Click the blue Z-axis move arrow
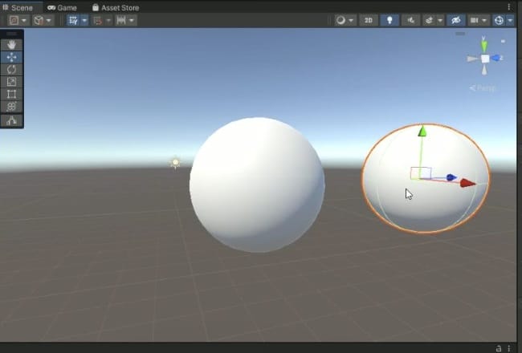 click(451, 177)
